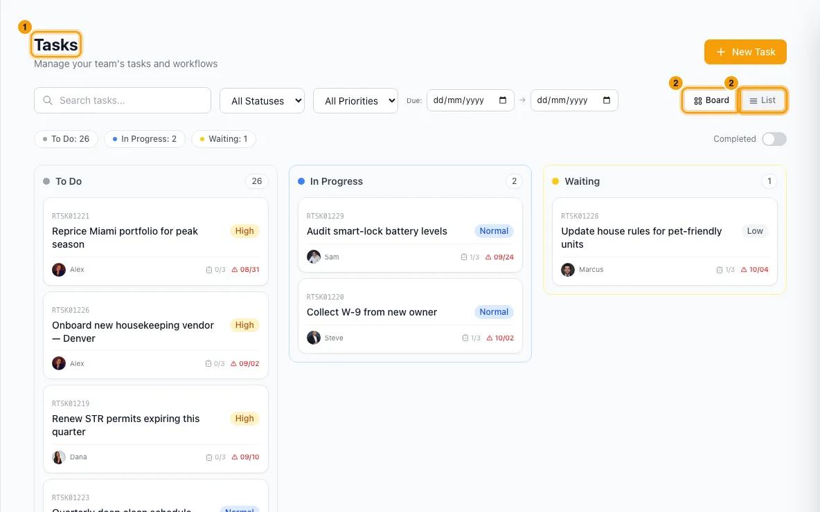Click the List lines icon

click(x=753, y=101)
